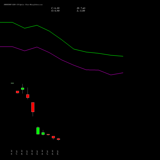Click the 28 Jul date label
The image size is (160, 160).
coord(52,152)
